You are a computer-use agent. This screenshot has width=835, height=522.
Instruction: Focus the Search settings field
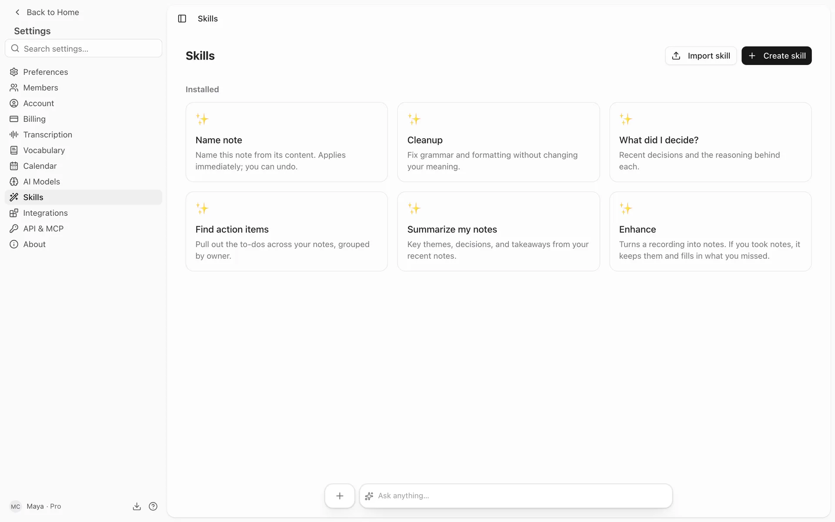(x=83, y=48)
